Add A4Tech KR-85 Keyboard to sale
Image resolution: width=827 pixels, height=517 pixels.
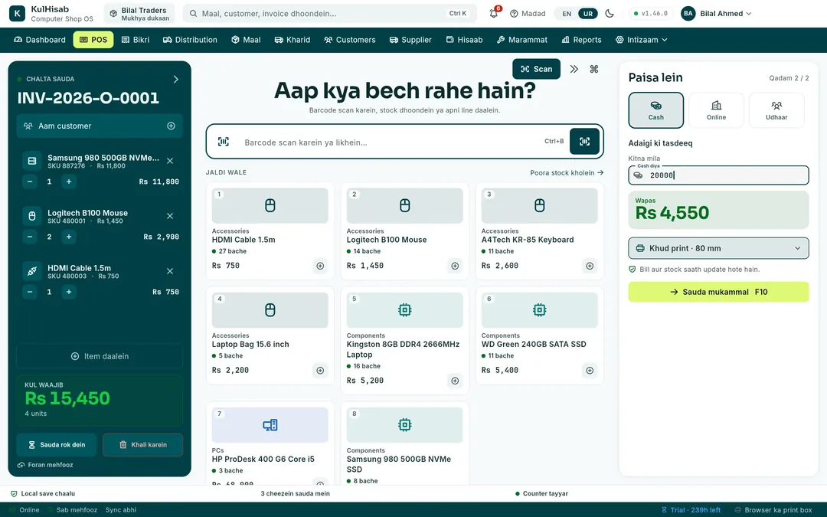tap(590, 266)
